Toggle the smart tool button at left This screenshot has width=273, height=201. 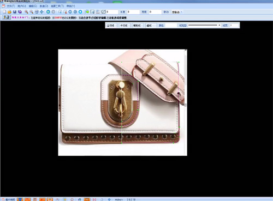(7, 17)
